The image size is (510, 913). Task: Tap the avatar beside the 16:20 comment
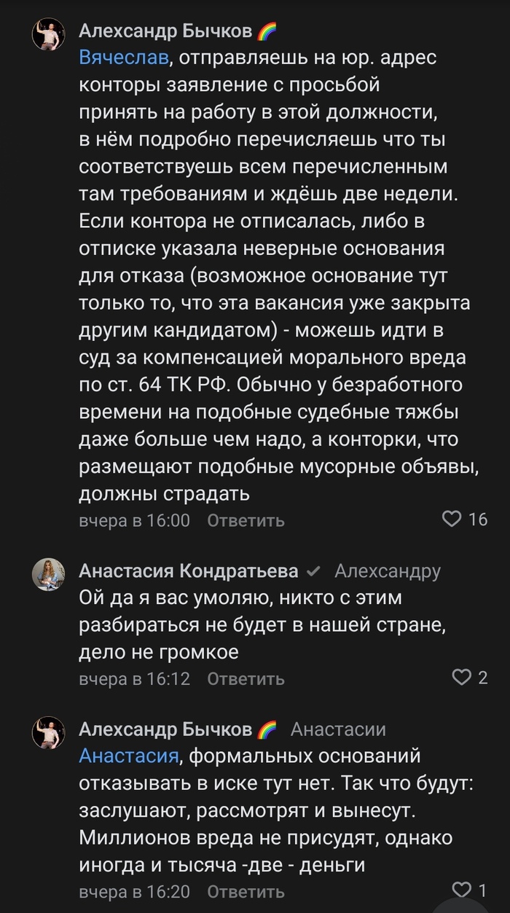point(48,732)
